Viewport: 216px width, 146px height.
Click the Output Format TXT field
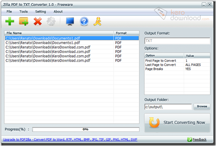(177, 41)
